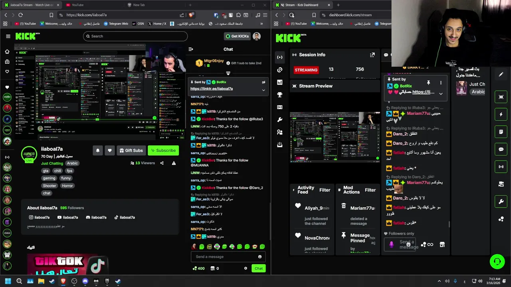The width and height of the screenshot is (511, 287).
Task: Toggle quick actions lightning button
Action: (501, 114)
